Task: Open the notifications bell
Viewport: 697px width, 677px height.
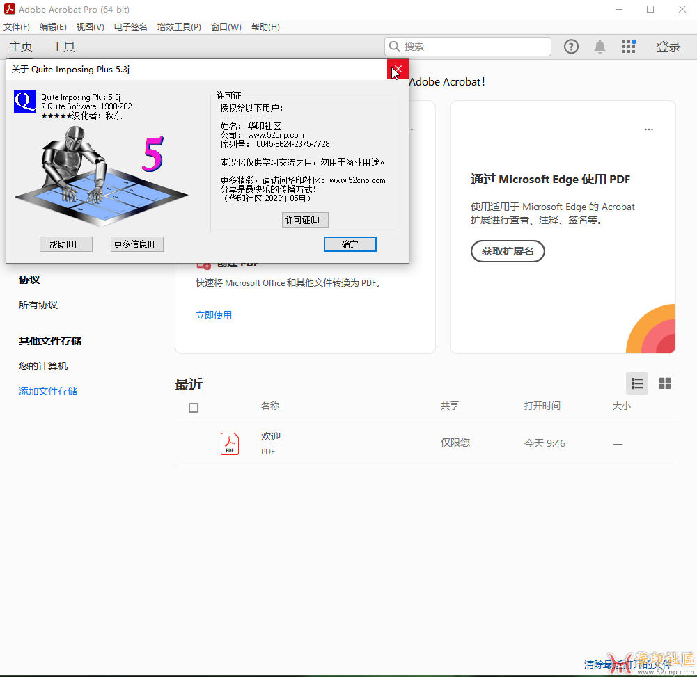Action: [600, 47]
